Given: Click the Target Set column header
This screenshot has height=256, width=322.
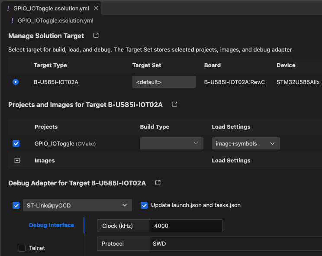Looking at the screenshot, I should (x=147, y=65).
